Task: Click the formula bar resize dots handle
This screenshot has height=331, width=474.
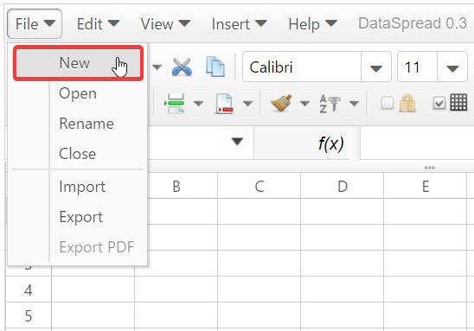Action: point(430,168)
